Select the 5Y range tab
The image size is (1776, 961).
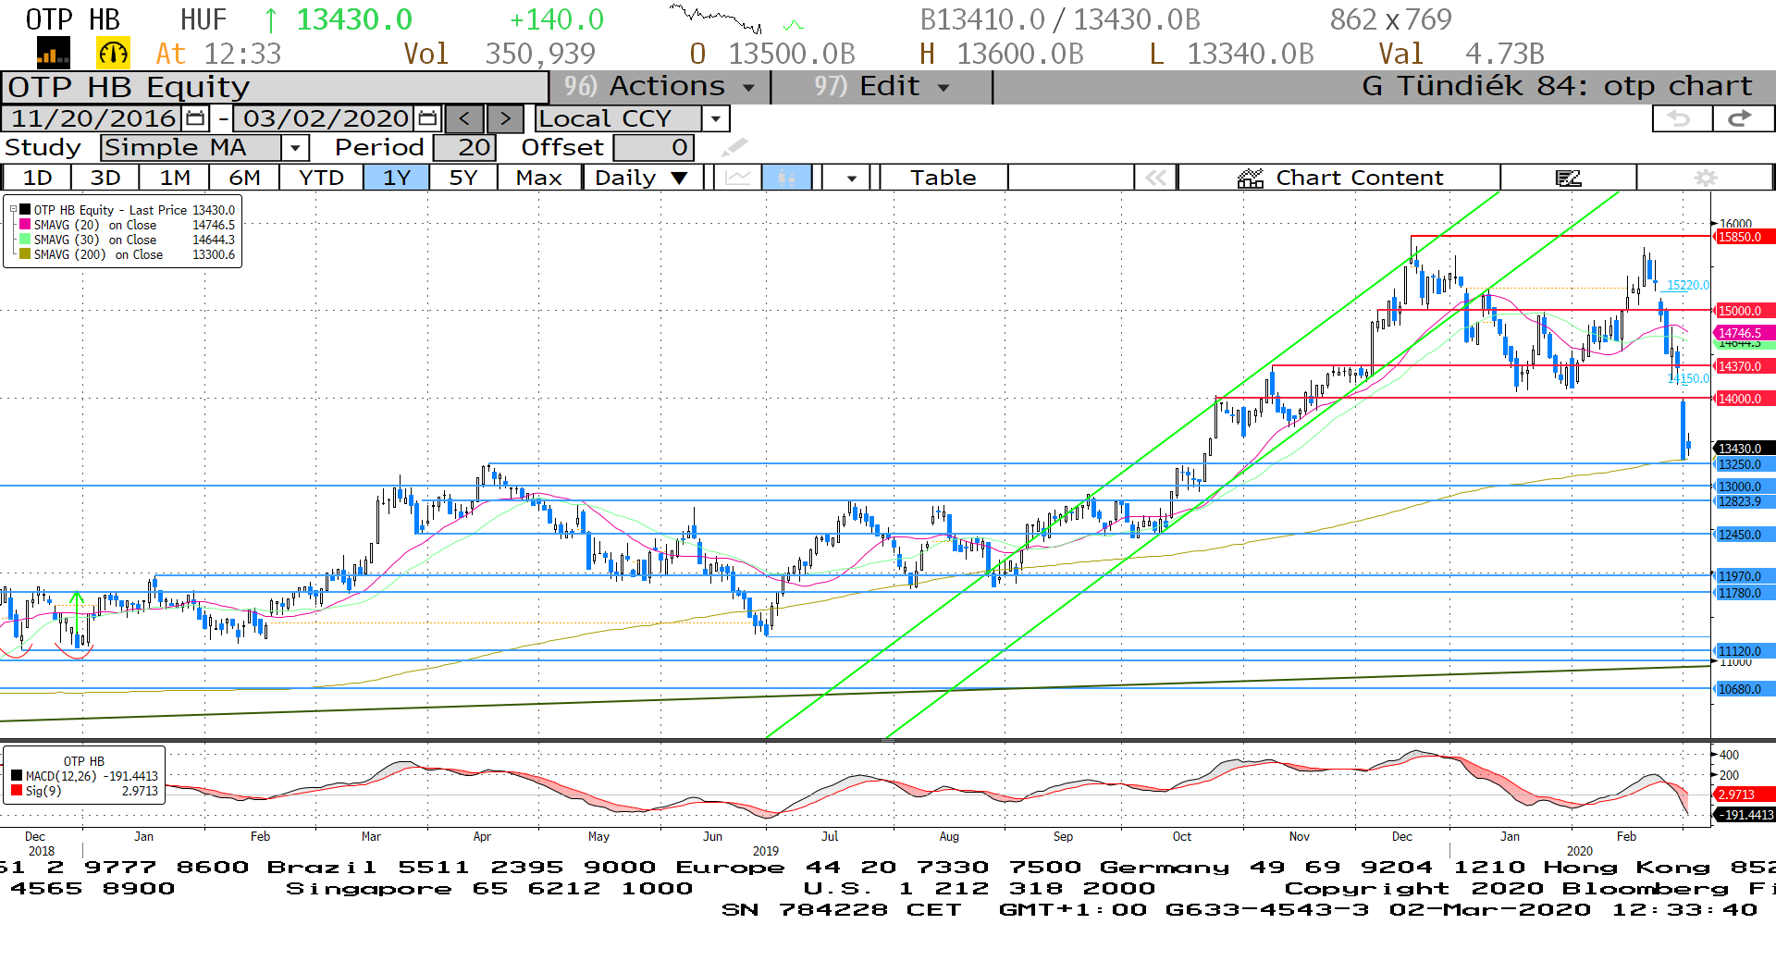click(463, 178)
